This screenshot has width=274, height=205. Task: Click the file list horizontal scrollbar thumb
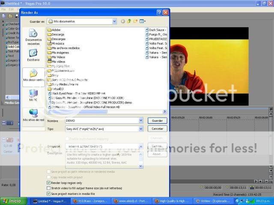click(80, 111)
